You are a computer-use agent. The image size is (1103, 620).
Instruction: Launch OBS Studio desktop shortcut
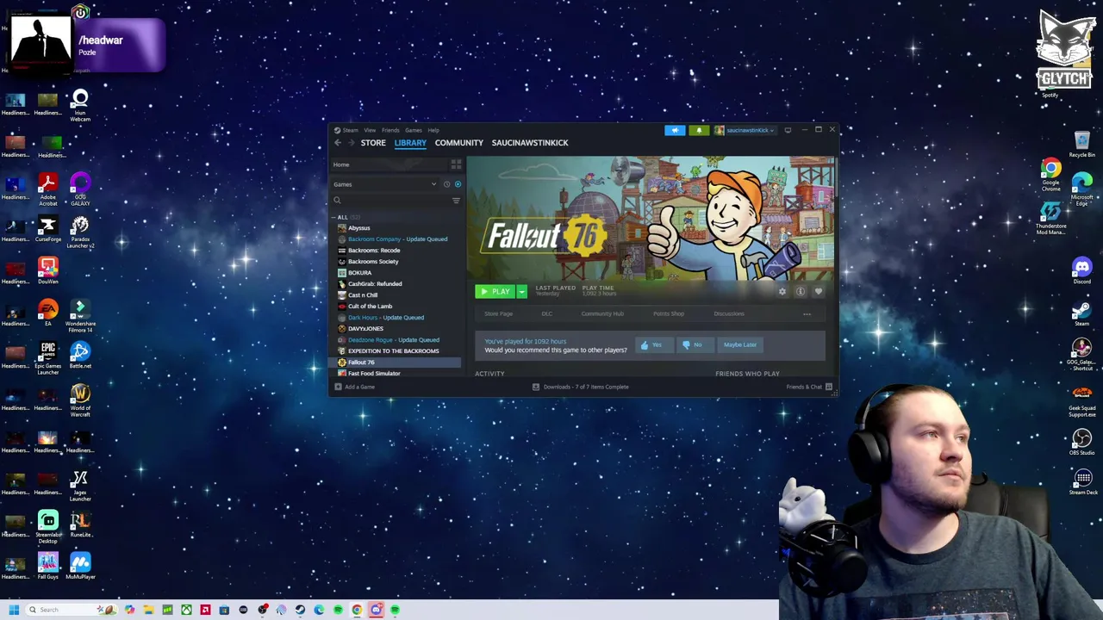click(x=1081, y=443)
